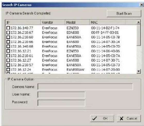The image size is (144, 126).
Task: Sort the list by Model column header
Action: coord(77,22)
